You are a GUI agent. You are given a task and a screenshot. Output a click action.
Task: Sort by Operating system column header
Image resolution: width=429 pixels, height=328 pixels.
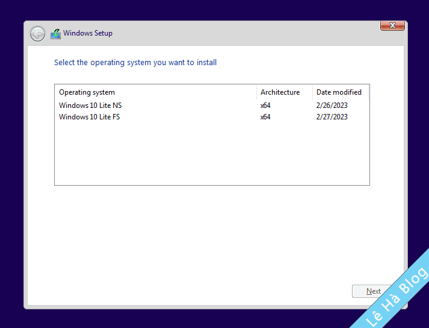(87, 92)
